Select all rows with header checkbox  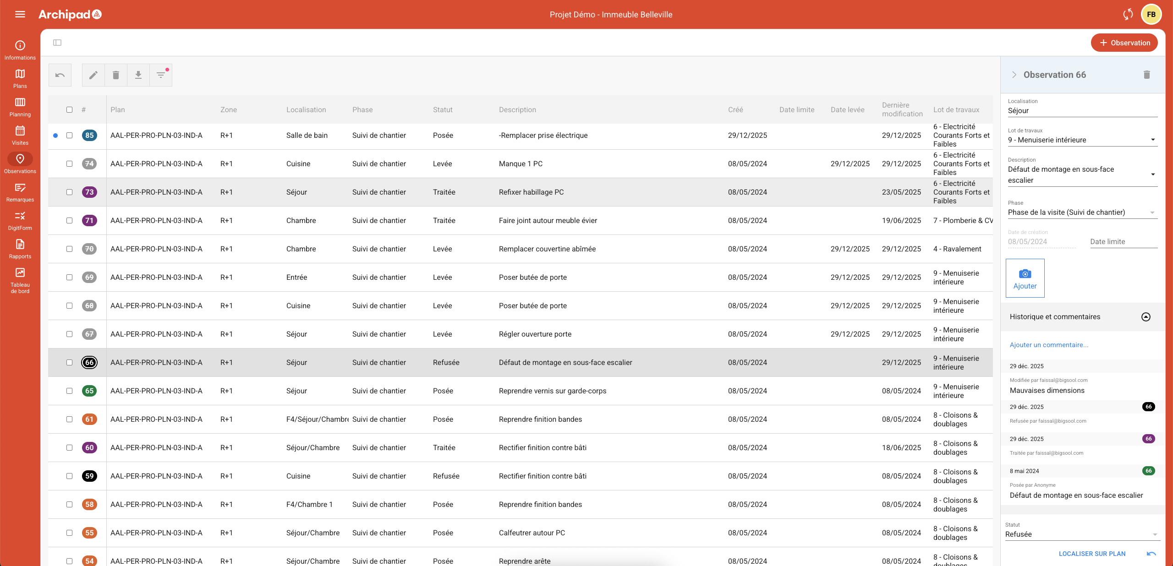69,110
